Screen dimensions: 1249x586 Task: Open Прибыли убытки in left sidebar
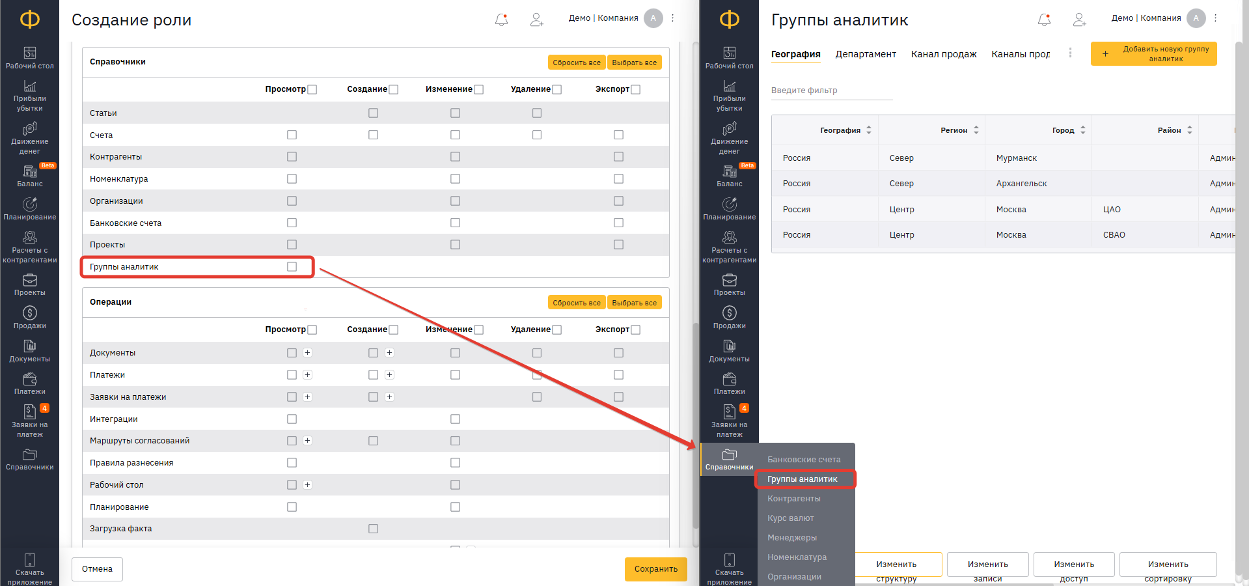click(29, 95)
